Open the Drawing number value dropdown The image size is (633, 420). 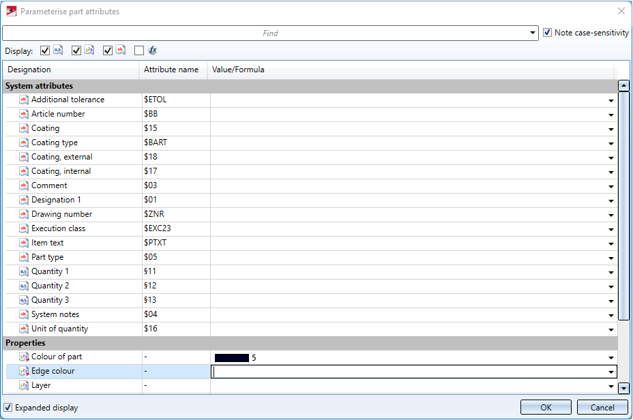click(610, 215)
